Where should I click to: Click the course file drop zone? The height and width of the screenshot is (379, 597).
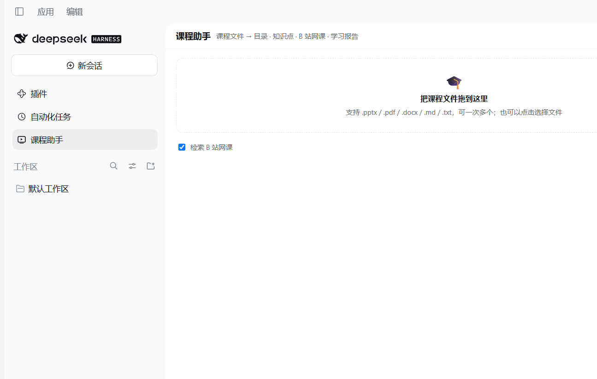(386, 95)
